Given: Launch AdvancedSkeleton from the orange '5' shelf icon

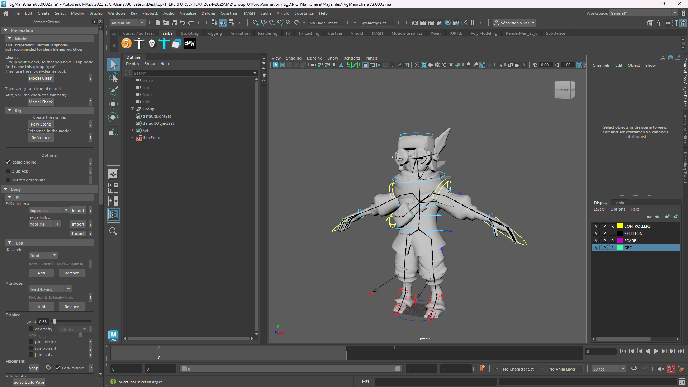Looking at the screenshot, I should click(126, 43).
